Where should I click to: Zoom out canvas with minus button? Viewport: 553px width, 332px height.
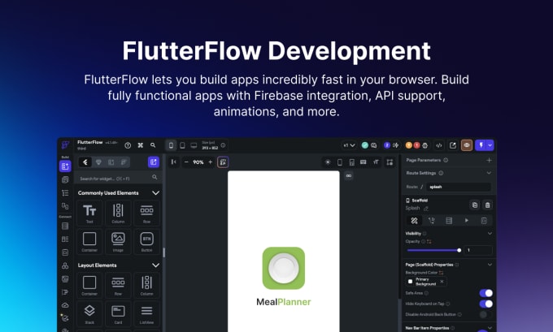pos(186,162)
